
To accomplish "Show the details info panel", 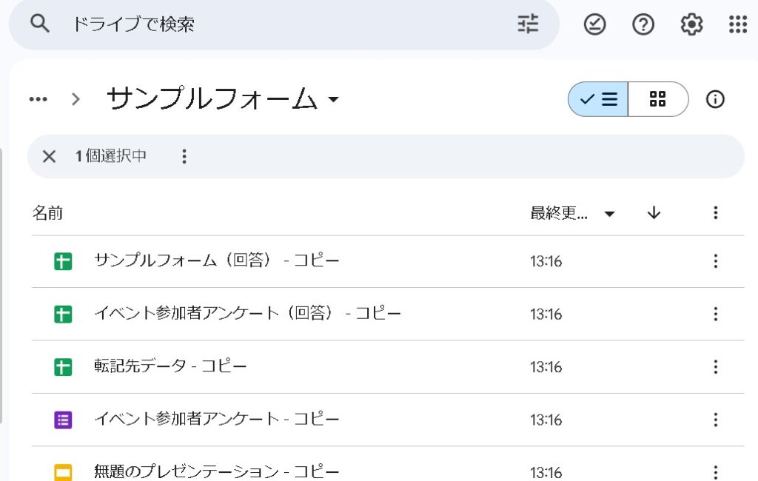I will click(715, 99).
